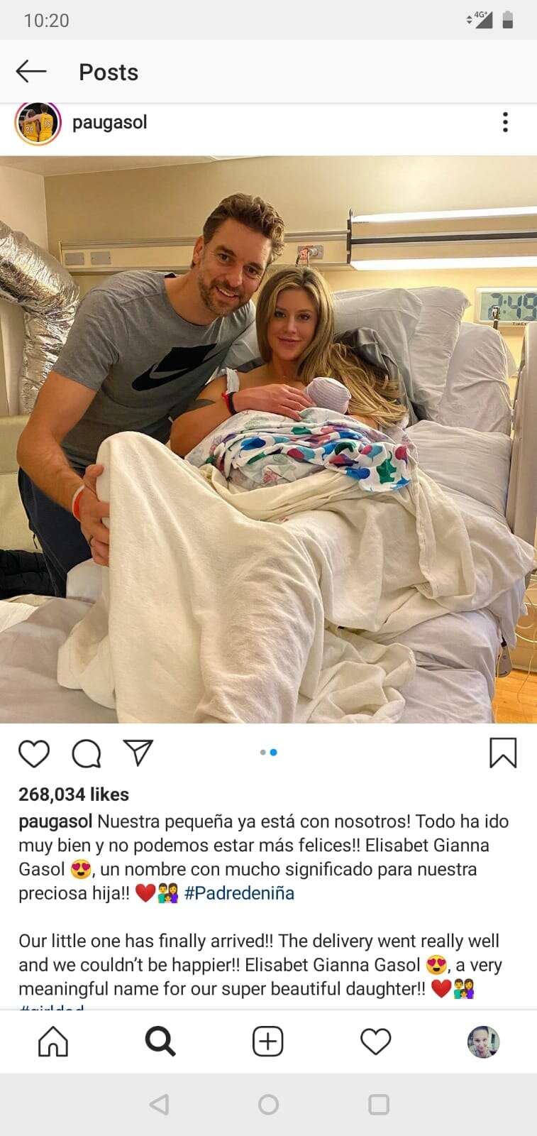Viewport: 537px width, 1136px height.
Task: Tap the Android home circle button
Action: pyautogui.click(x=268, y=1104)
